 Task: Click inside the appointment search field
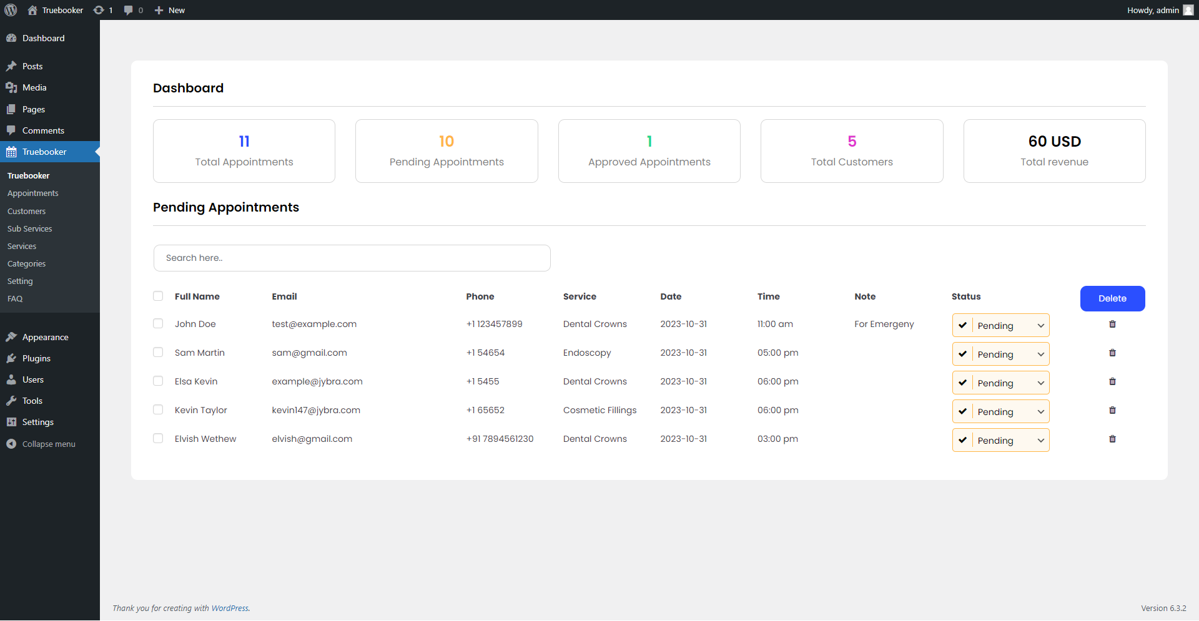click(352, 258)
